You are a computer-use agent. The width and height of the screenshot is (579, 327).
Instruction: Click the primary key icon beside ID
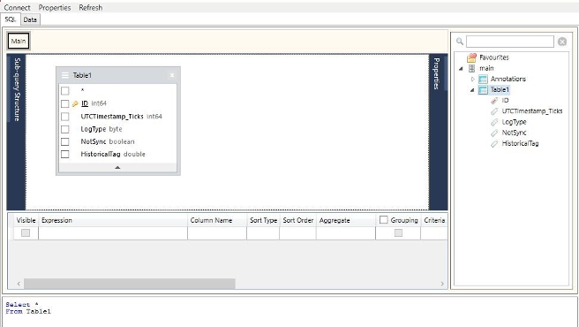[x=75, y=104]
